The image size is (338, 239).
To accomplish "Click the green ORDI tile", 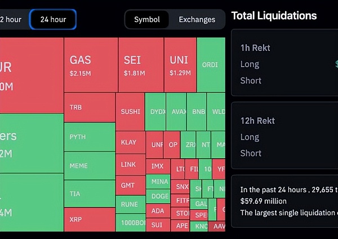I will [211, 65].
